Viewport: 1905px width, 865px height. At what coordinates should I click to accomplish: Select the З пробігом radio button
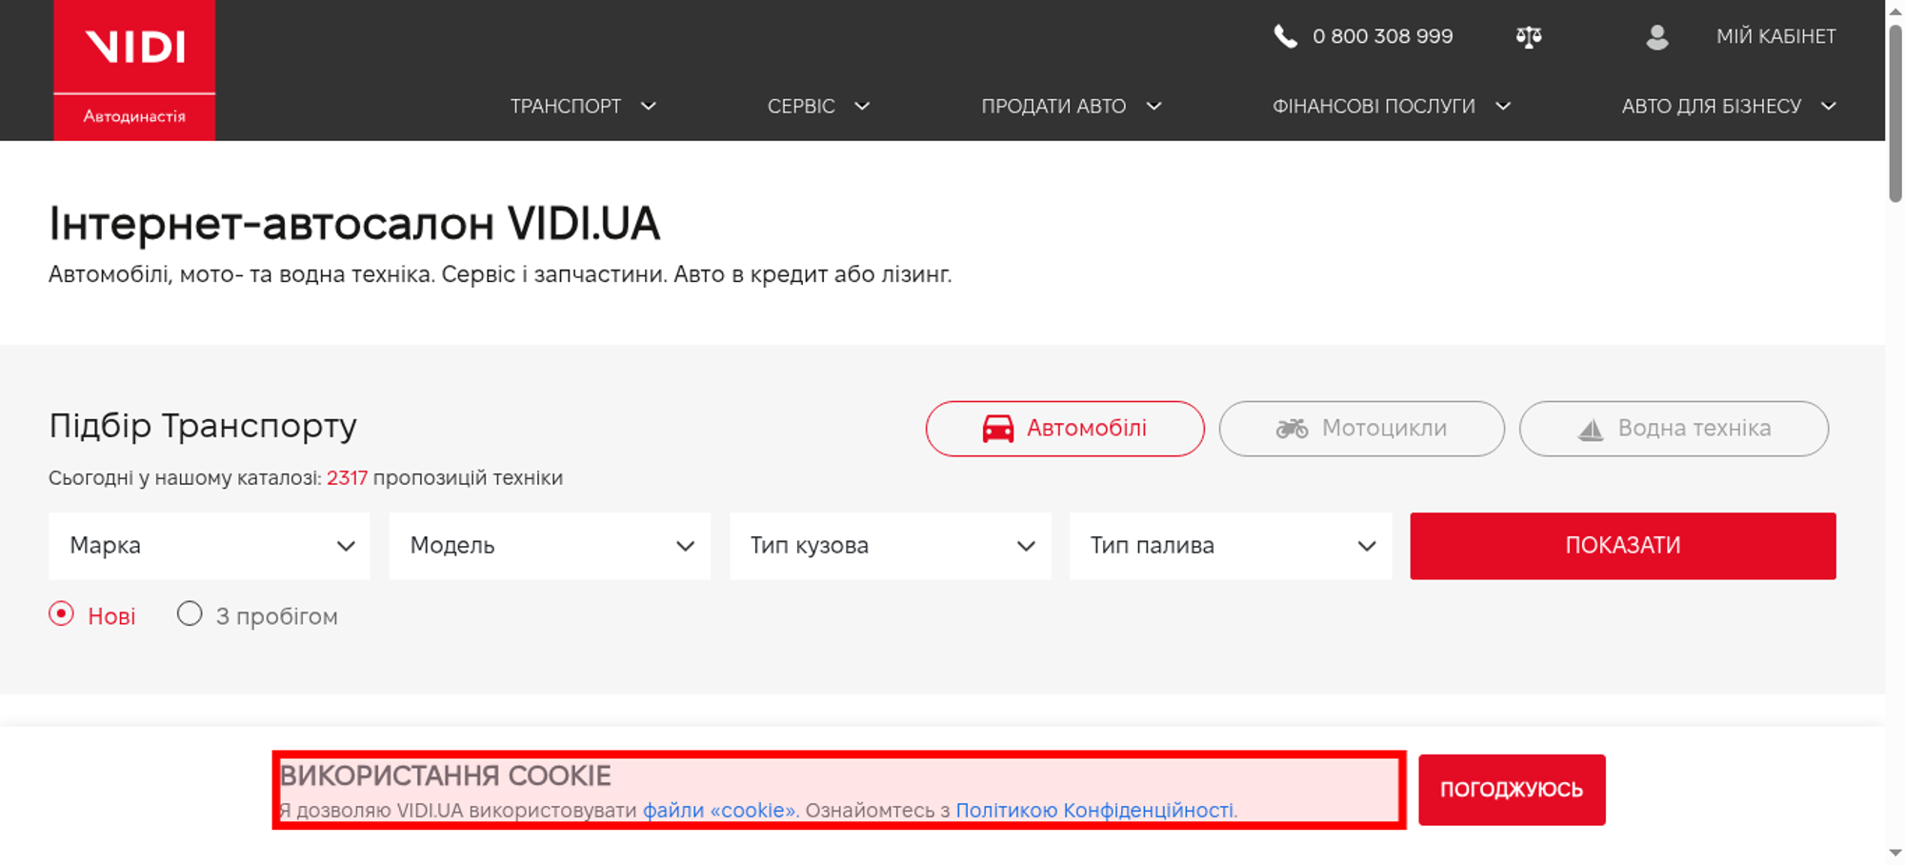(190, 614)
